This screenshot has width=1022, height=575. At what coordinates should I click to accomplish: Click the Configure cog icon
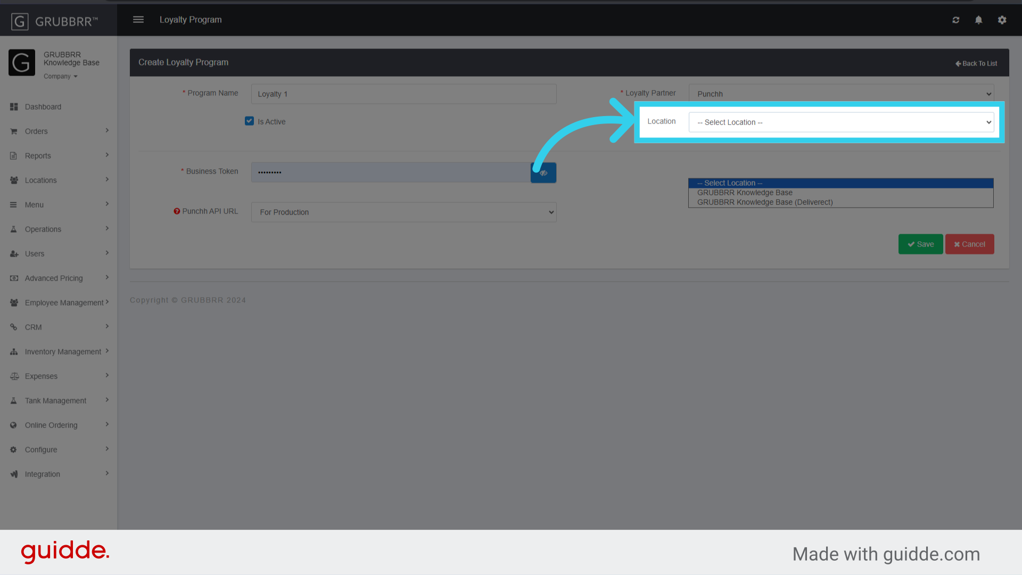(14, 450)
